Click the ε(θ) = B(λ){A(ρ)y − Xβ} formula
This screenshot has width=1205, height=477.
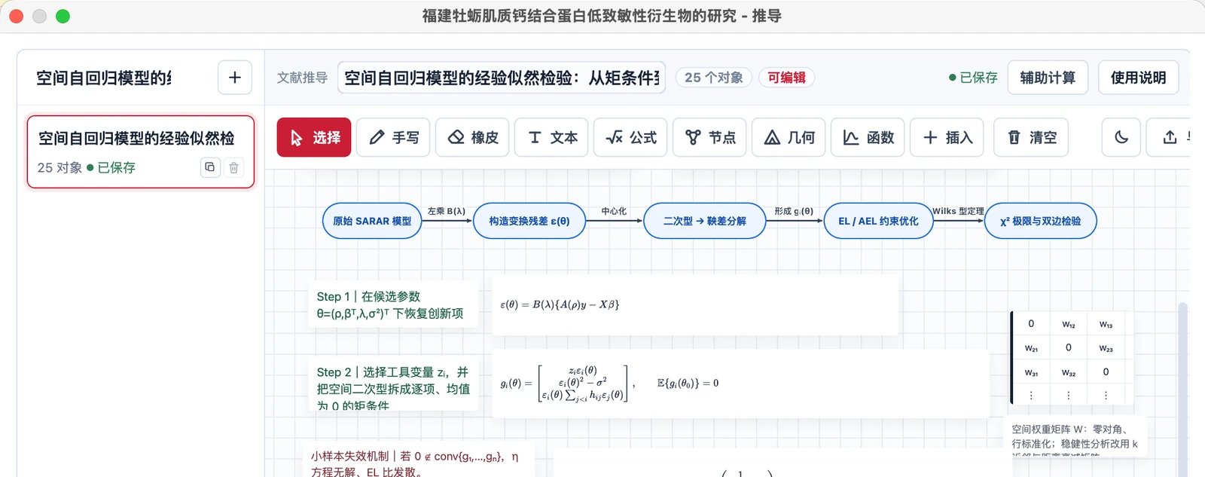[694, 304]
